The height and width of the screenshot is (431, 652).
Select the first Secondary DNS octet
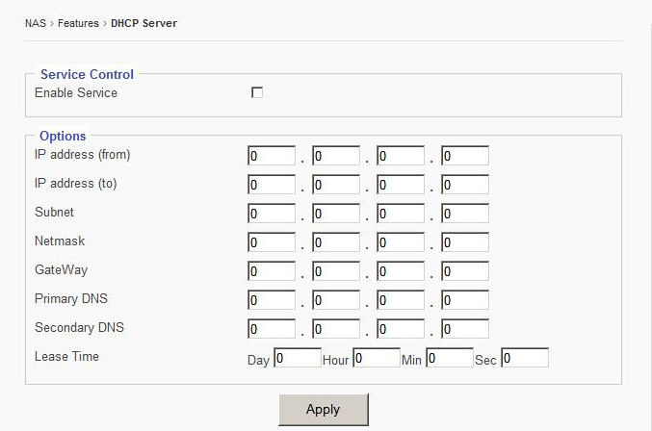click(272, 329)
